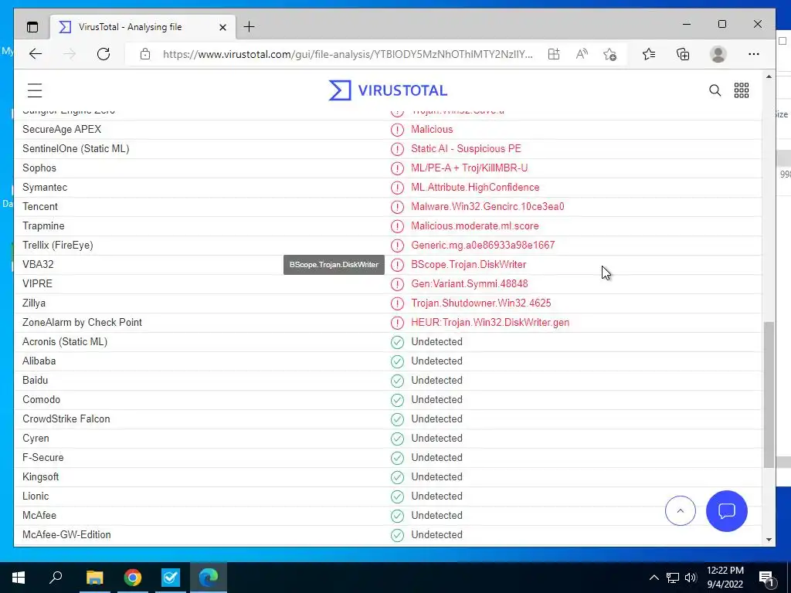Open a new browser tab

coord(250,27)
